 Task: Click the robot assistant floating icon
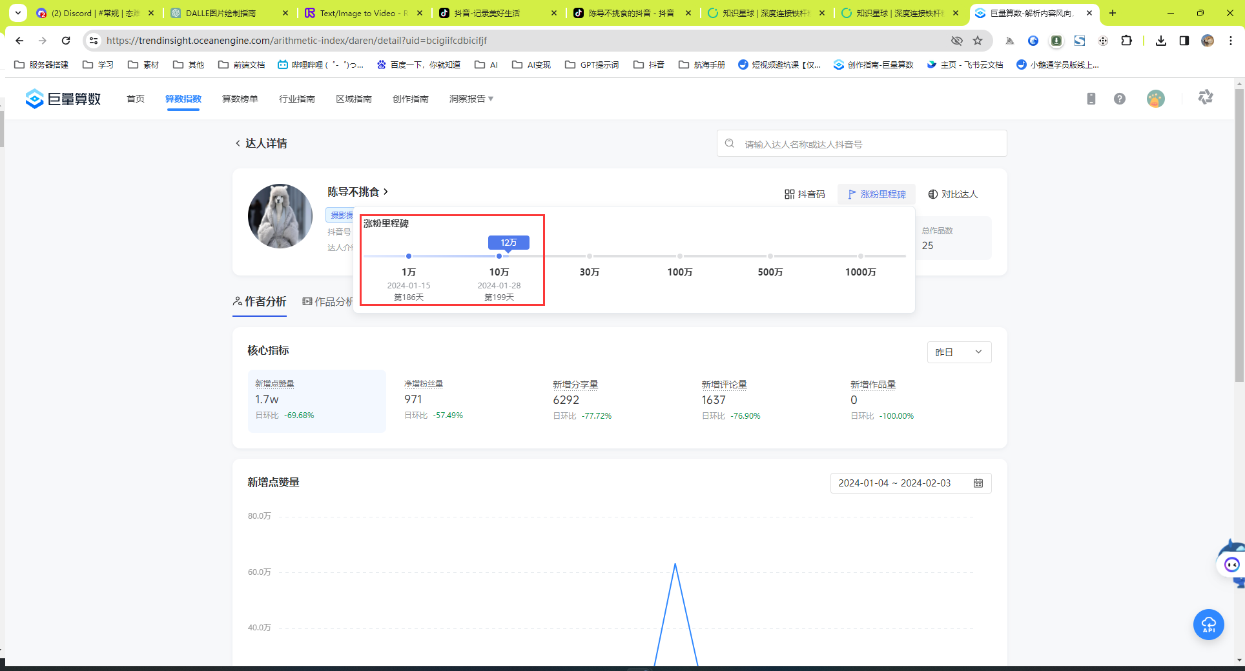(1231, 565)
